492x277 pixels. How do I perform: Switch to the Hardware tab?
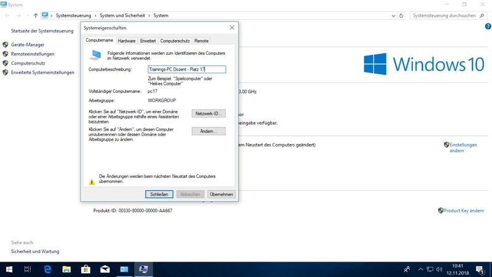click(x=127, y=41)
